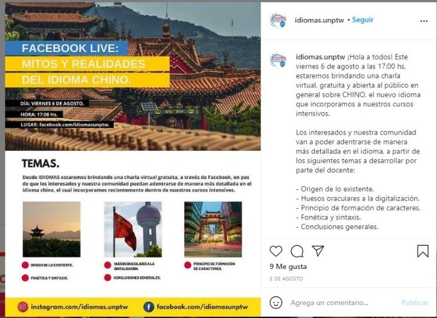
Task: Save post with bookmark icon
Action: pos(423,251)
